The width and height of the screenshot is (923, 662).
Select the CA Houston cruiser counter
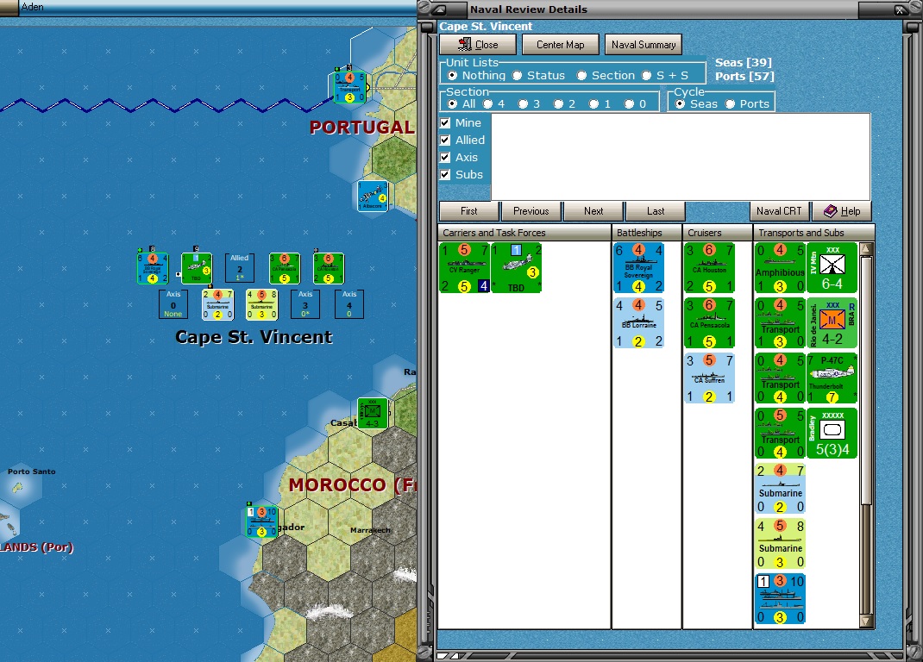pos(709,268)
